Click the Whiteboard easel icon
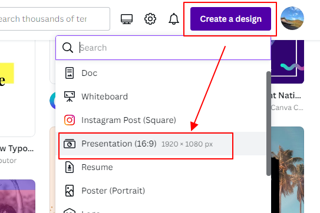Screen dimensions: 320x213 [x=70, y=96]
